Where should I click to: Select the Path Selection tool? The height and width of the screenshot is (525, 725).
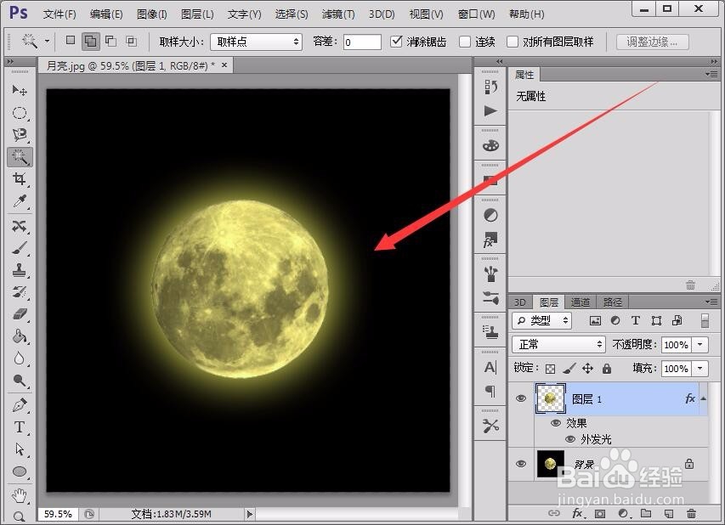pos(20,449)
